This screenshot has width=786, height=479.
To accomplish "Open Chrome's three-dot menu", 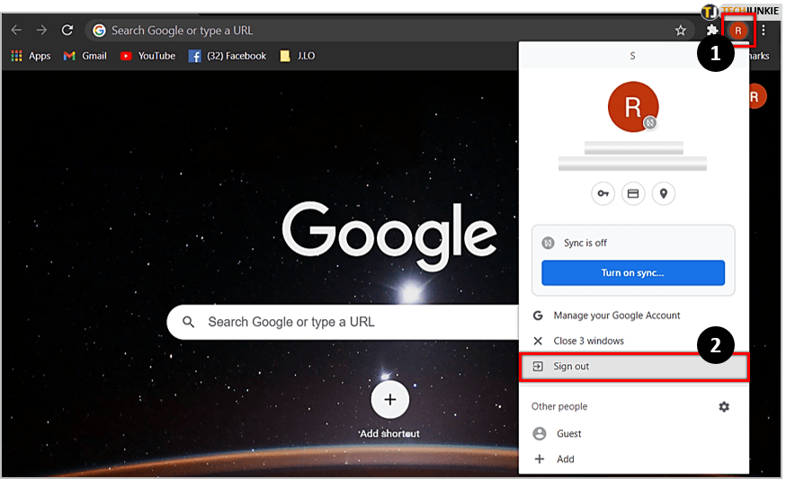I will [x=764, y=31].
